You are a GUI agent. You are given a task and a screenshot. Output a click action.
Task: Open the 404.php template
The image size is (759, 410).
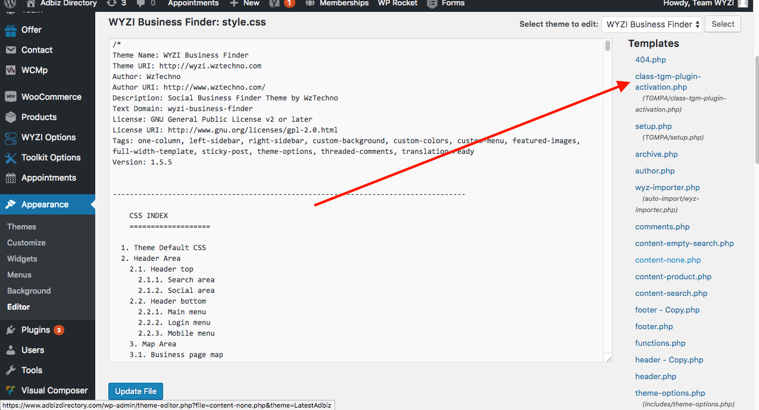(650, 59)
